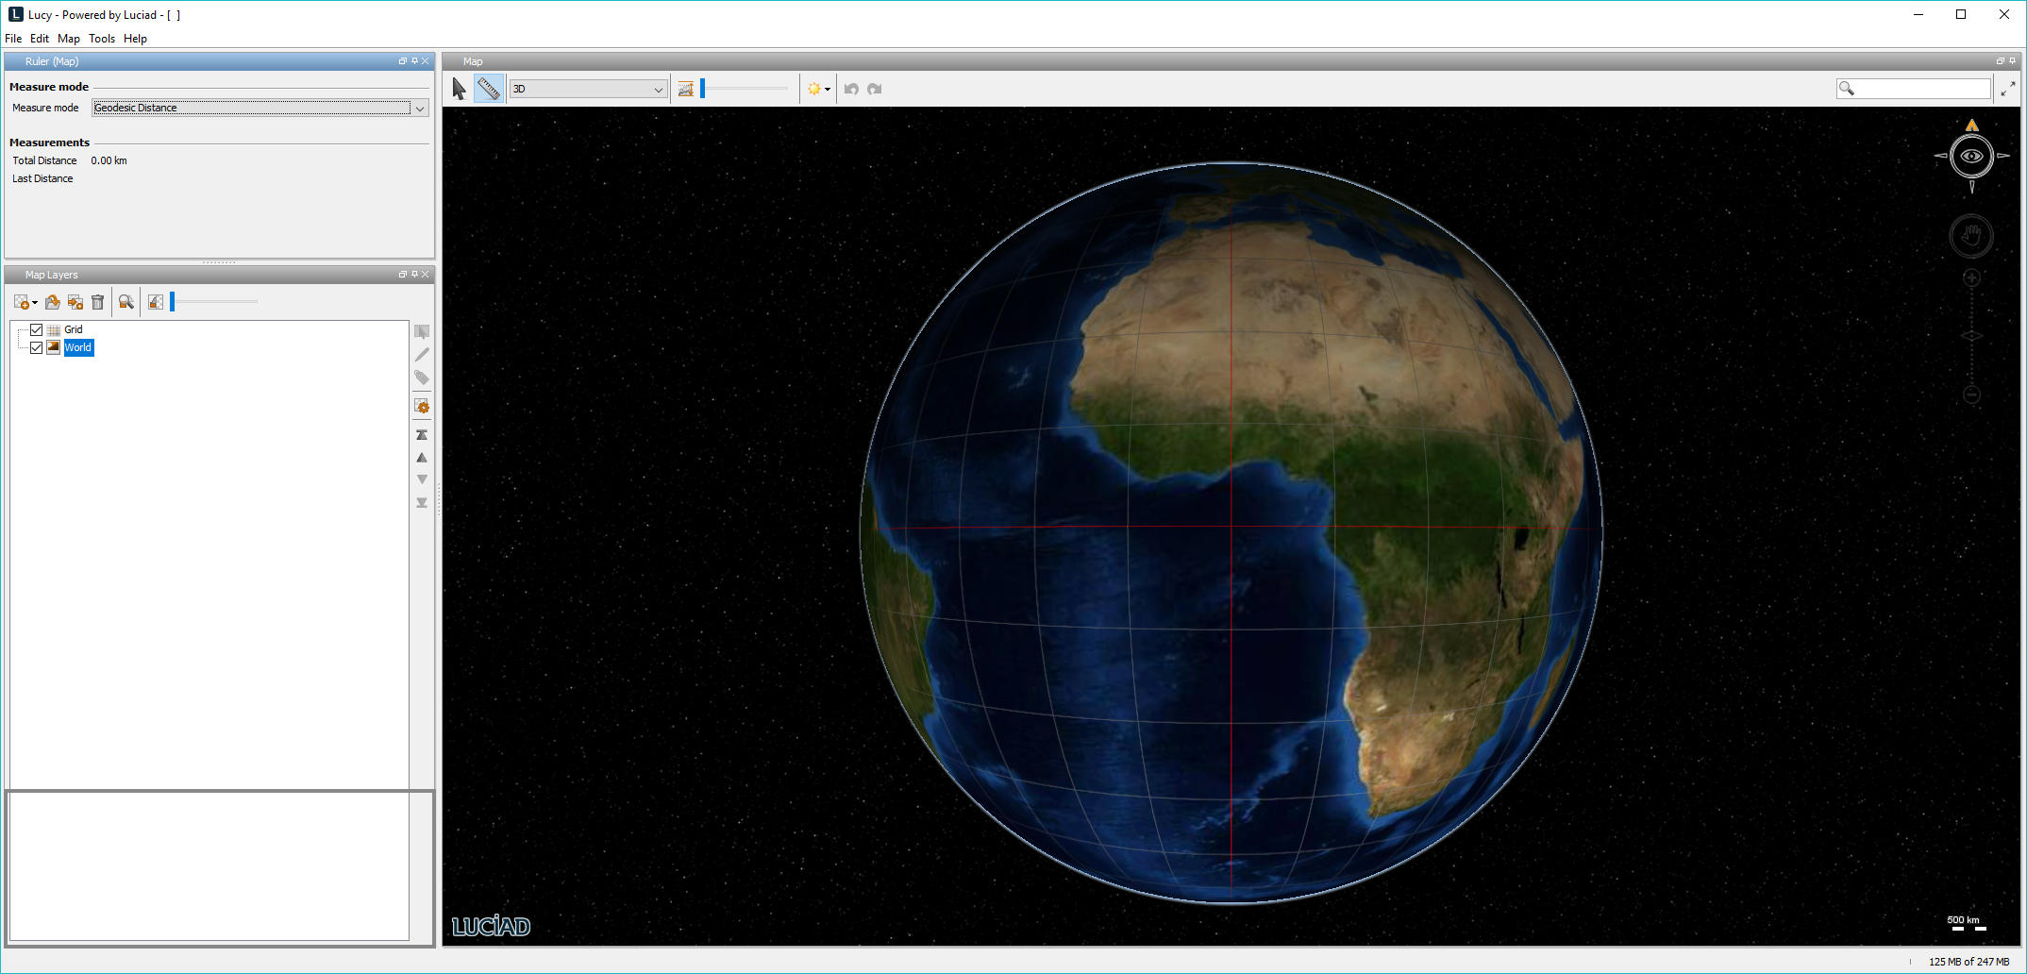Float the Map panel

(2001, 60)
